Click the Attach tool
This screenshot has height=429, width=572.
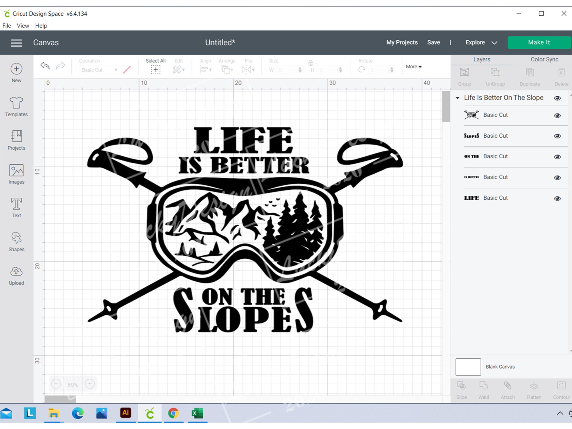click(x=507, y=389)
